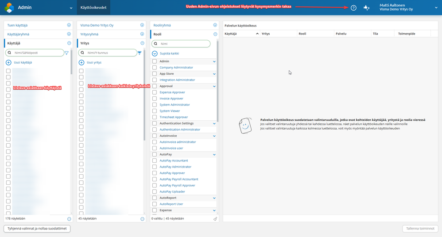
Task: Click the Nimi/Sähköposti search field
Action: [35, 53]
